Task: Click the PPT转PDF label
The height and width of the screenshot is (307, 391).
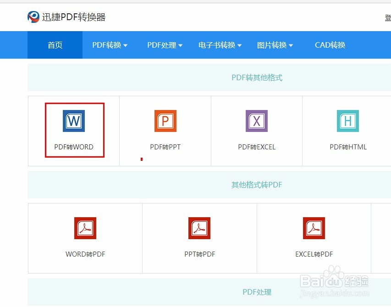Action: coord(199,254)
